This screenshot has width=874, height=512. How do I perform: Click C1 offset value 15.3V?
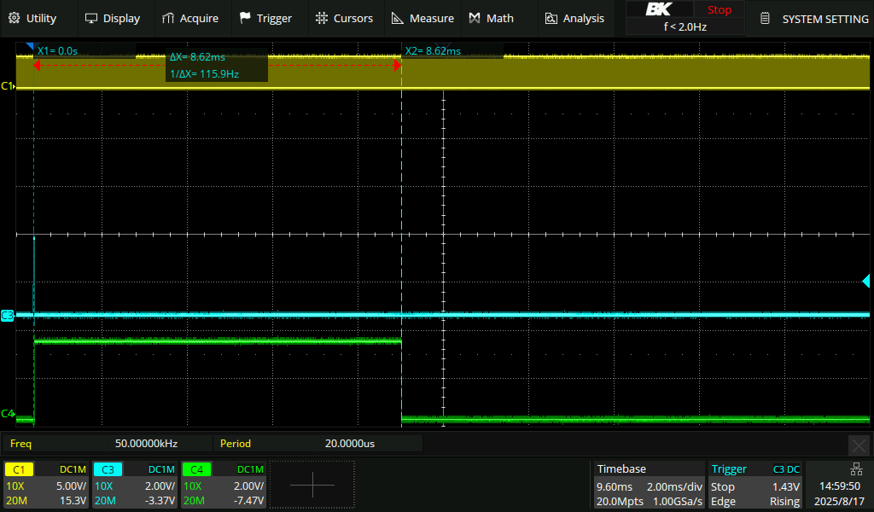pyautogui.click(x=73, y=500)
